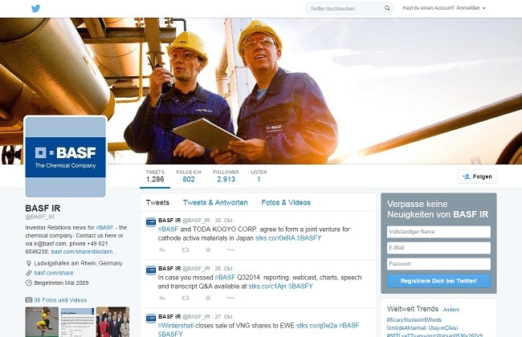
Task: Open the basf.com/share website link
Action: [54, 273]
